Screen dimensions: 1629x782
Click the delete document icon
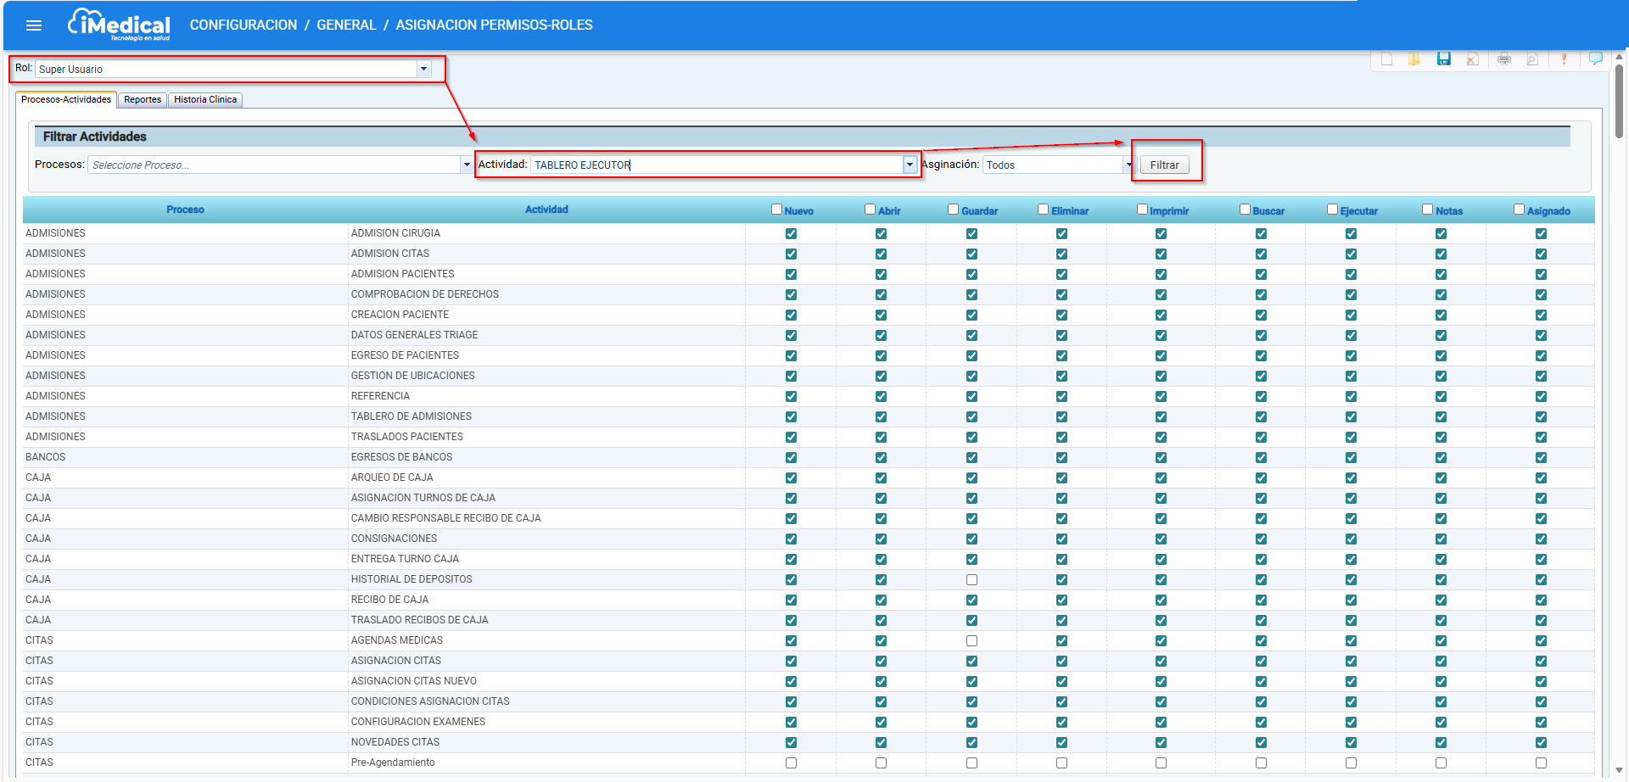1473,59
